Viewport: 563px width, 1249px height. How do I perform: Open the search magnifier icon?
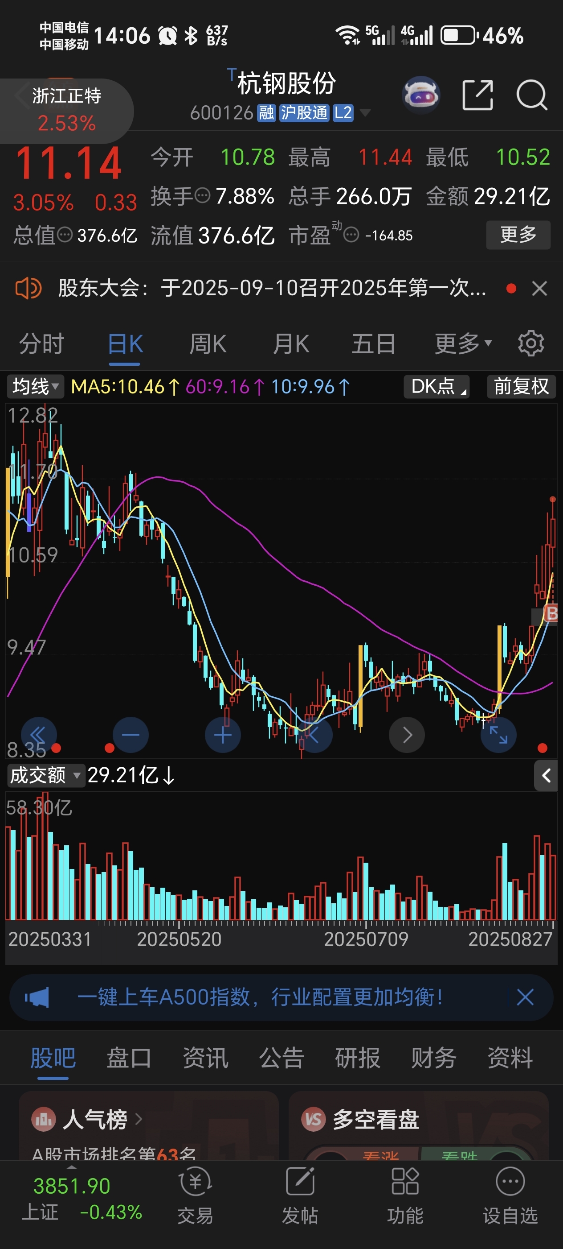coord(531,95)
